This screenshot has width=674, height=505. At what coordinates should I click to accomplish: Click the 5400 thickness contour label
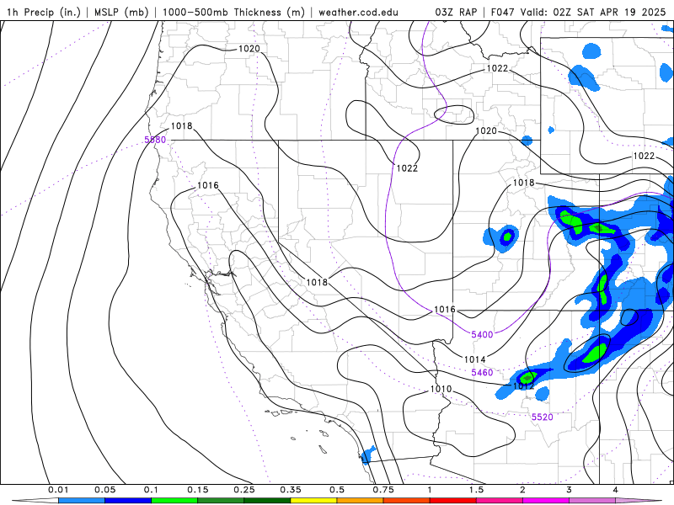click(x=482, y=334)
